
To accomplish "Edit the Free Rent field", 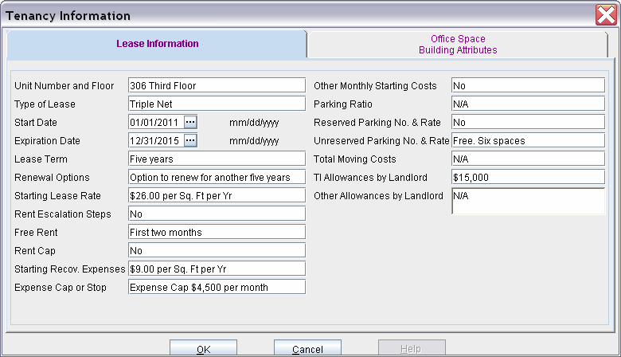I will (x=217, y=232).
